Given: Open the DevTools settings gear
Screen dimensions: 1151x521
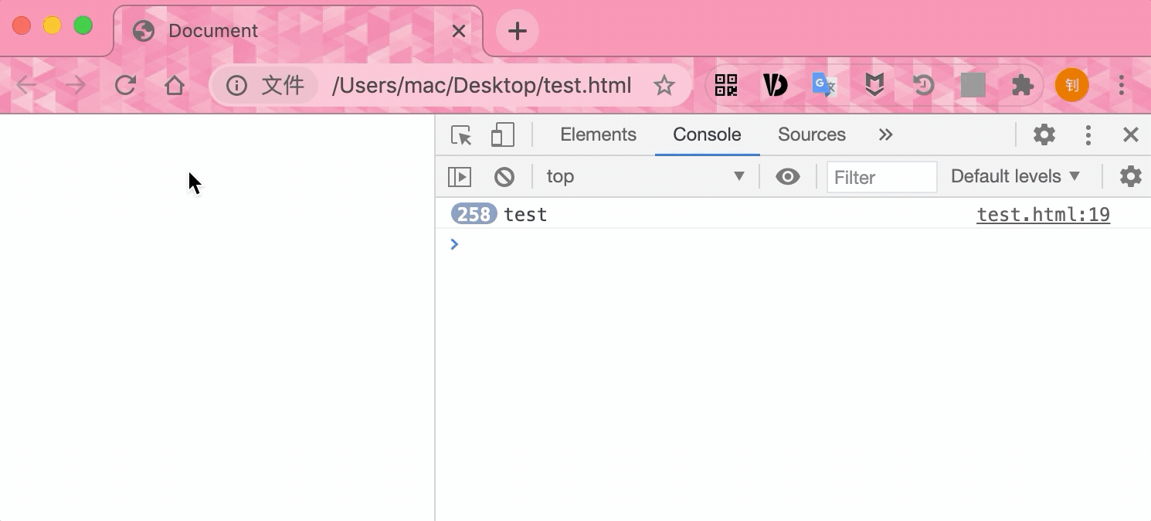Looking at the screenshot, I should coord(1044,135).
